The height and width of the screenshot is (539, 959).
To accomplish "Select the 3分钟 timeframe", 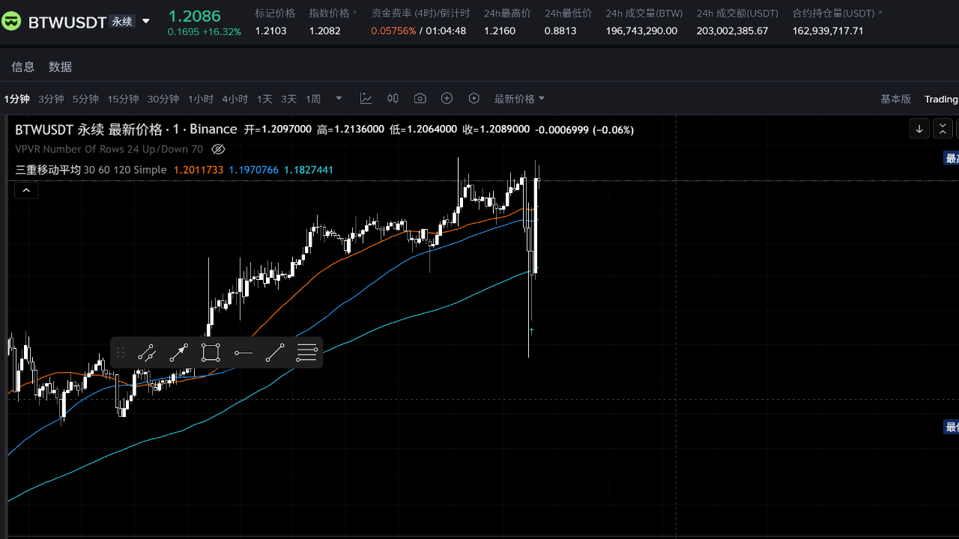I will click(x=51, y=99).
